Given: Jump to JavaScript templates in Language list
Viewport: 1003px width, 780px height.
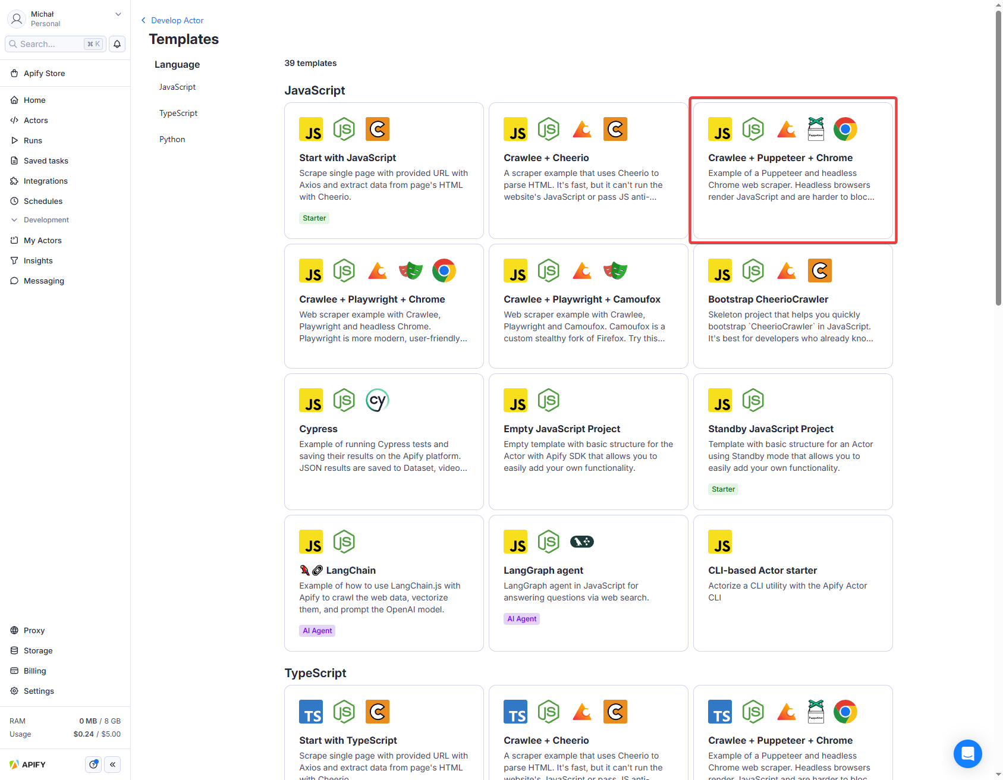Looking at the screenshot, I should pyautogui.click(x=177, y=87).
